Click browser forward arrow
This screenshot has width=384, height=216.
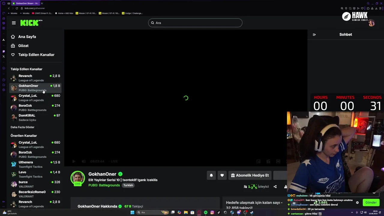click(x=13, y=8)
